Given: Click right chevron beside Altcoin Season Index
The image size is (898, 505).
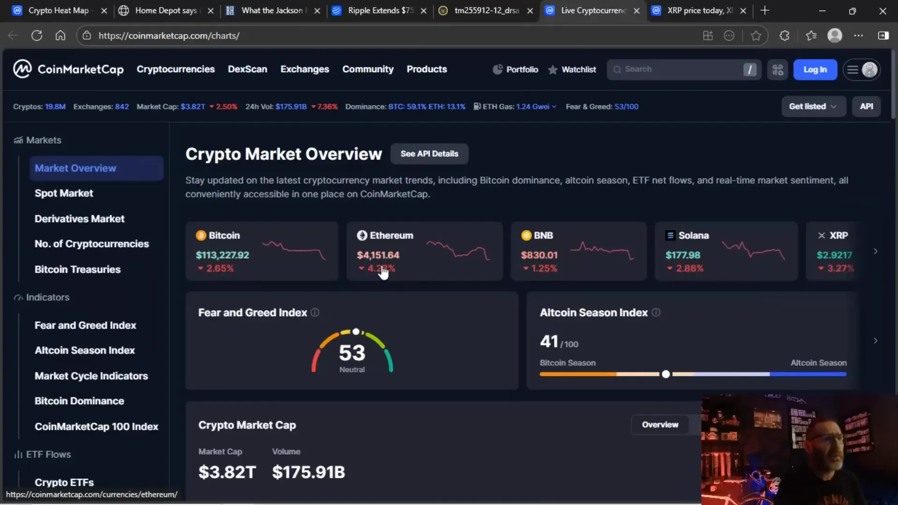Looking at the screenshot, I should pos(876,340).
